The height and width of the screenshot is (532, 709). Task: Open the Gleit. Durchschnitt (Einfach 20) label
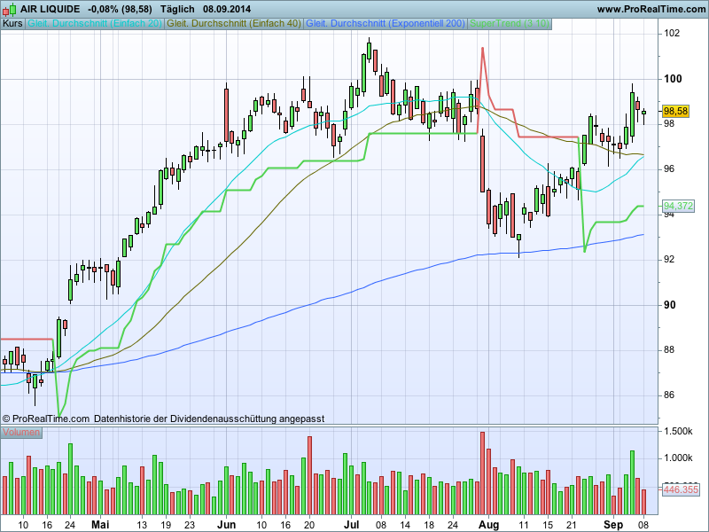(95, 24)
